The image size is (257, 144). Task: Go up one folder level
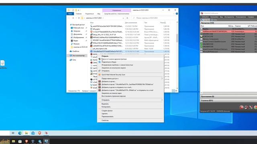pos(79,18)
